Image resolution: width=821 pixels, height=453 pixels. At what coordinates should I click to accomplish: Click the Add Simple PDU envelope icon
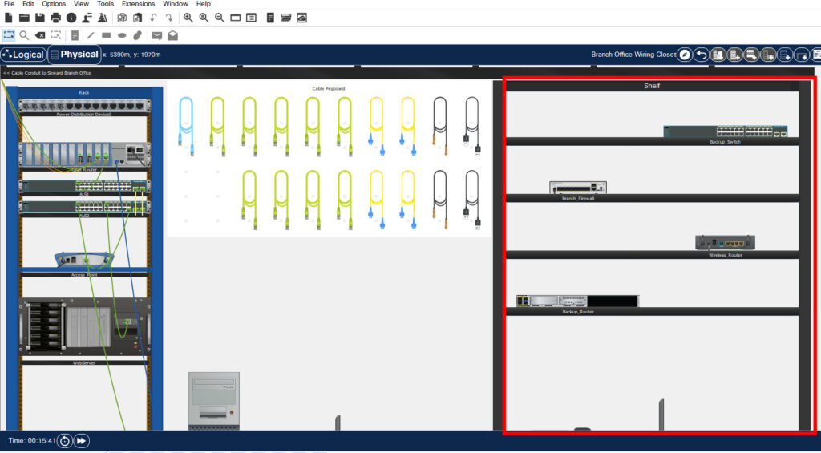[x=156, y=35]
